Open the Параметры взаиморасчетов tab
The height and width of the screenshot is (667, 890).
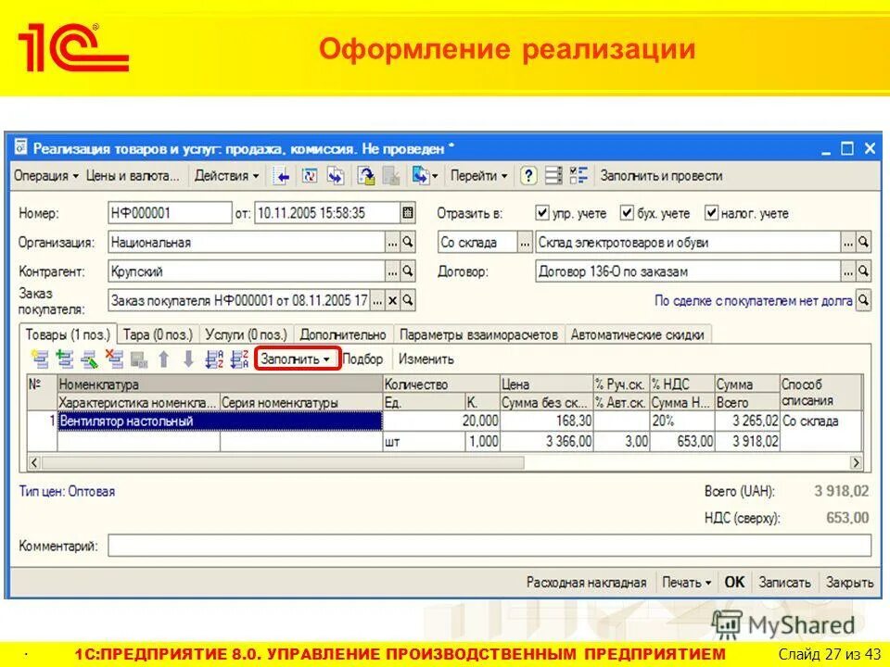(x=478, y=334)
